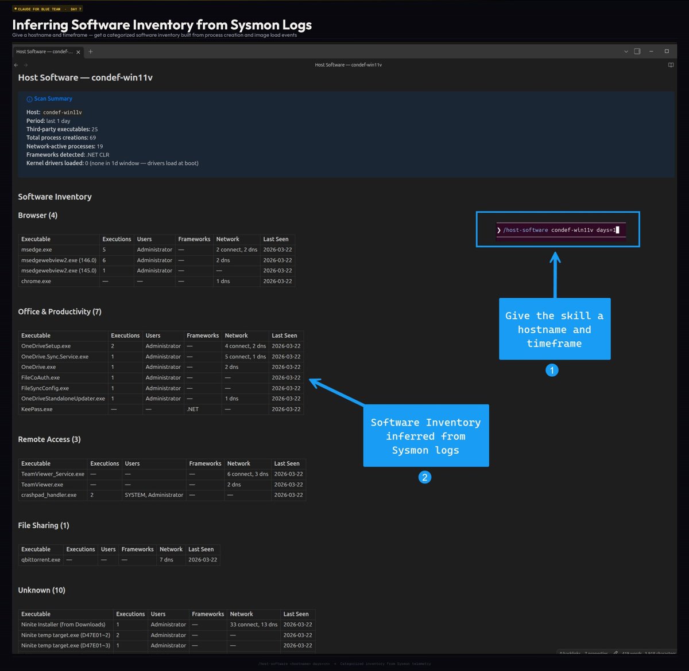The height and width of the screenshot is (671, 689).
Task: Click Ninite Installer (from Downloads) cell
Action: click(x=66, y=625)
